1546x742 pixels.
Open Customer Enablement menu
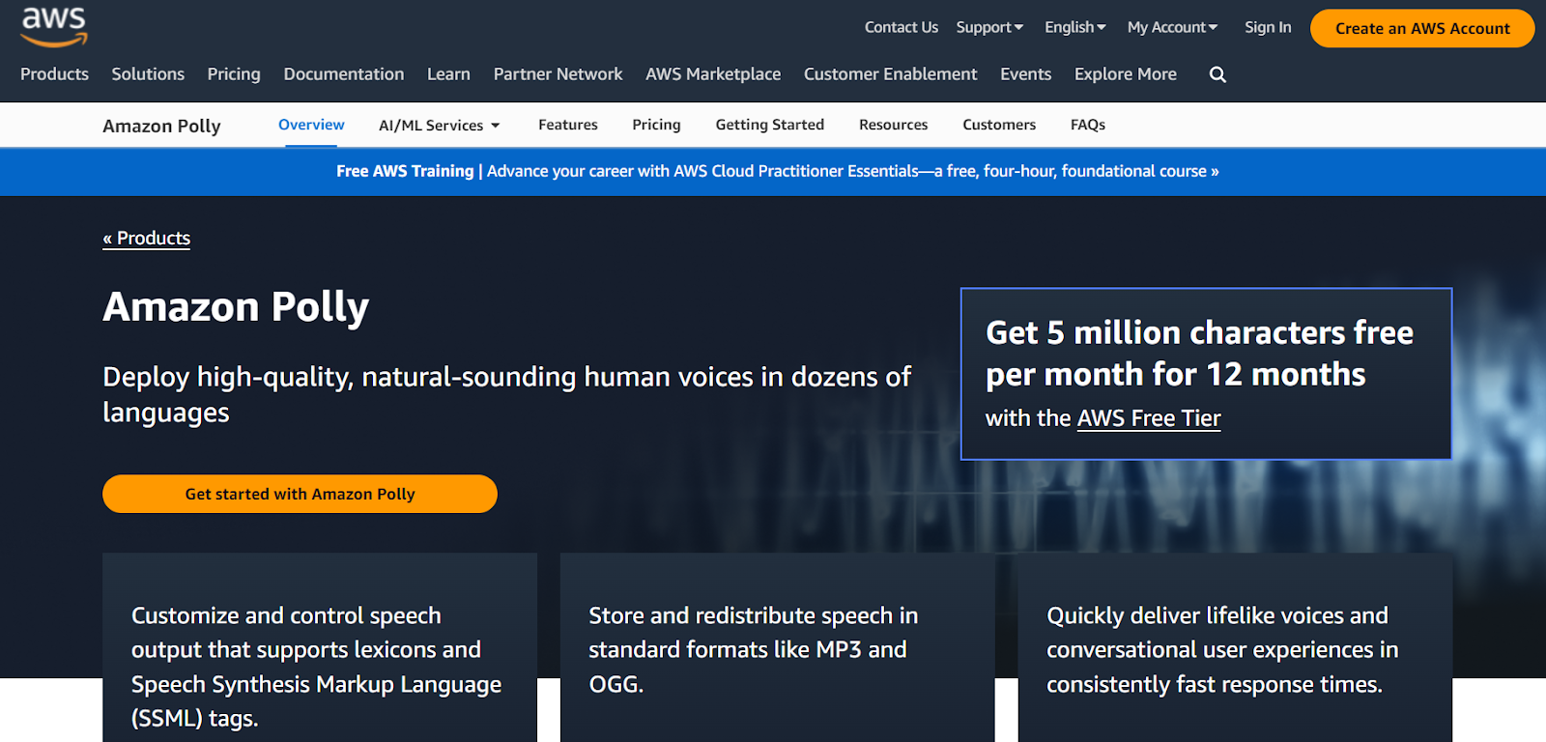890,74
